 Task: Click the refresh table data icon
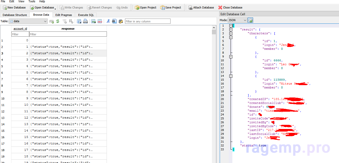pyautogui.click(x=58, y=21)
